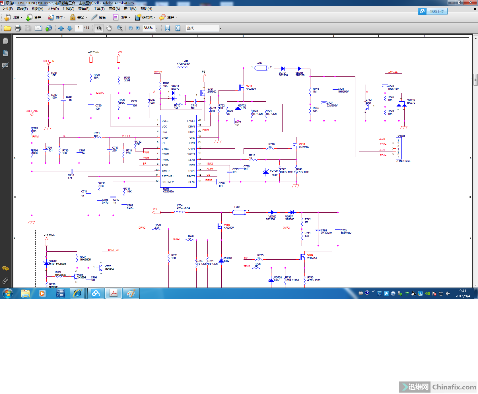The height and width of the screenshot is (394, 478).
Task: Click the 拖拽上传 upload button
Action: (433, 11)
